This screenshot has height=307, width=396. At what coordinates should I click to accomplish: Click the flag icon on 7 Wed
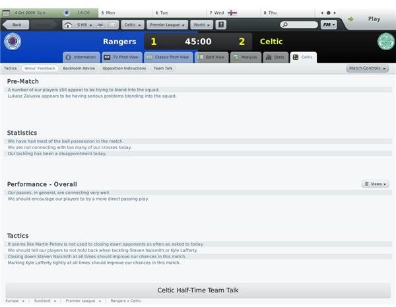(x=232, y=13)
